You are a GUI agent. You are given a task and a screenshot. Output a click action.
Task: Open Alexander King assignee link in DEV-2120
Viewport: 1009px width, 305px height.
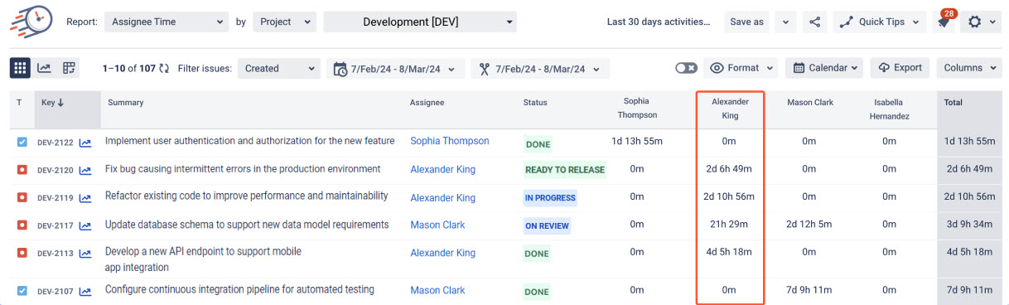[443, 169]
